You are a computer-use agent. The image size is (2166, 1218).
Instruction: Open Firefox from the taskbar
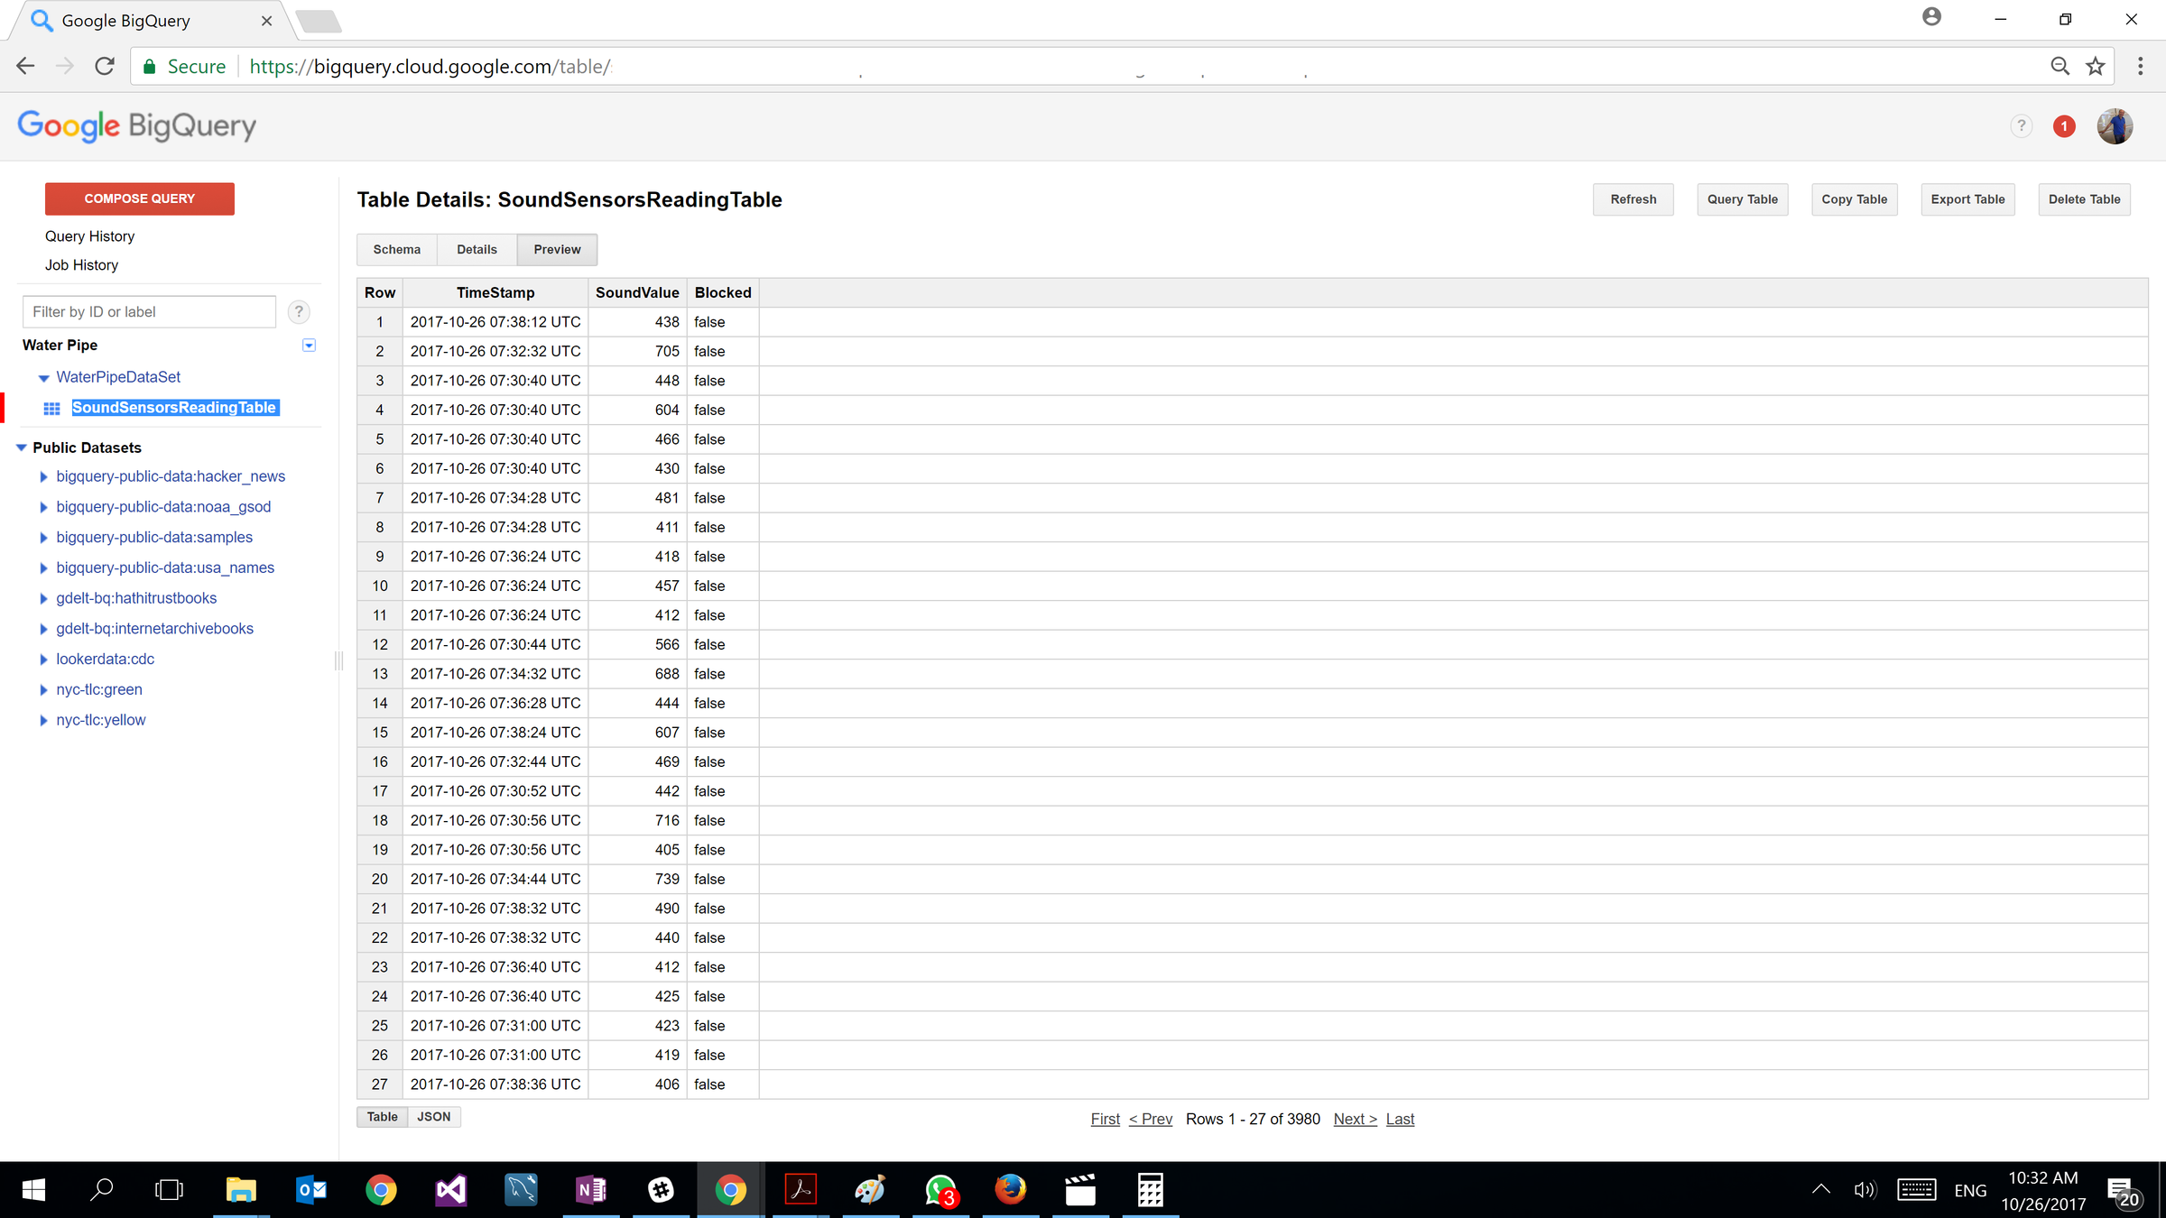(x=1010, y=1190)
